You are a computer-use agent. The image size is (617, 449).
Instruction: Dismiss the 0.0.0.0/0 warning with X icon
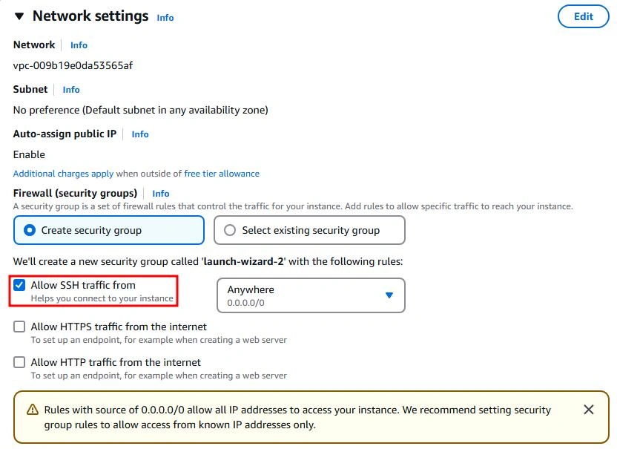(x=589, y=410)
